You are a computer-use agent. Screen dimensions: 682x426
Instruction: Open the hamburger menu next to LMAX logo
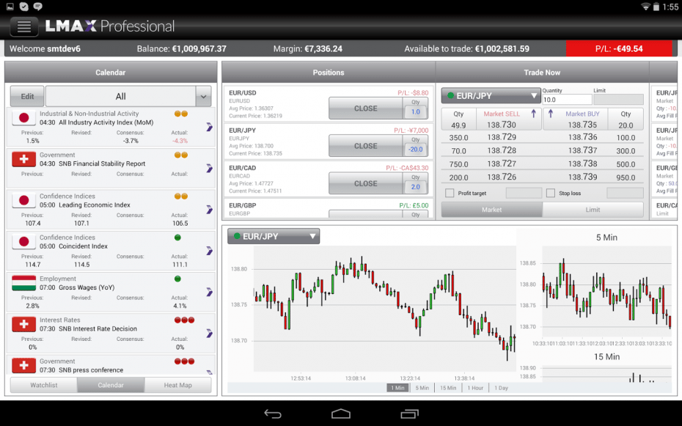24,26
